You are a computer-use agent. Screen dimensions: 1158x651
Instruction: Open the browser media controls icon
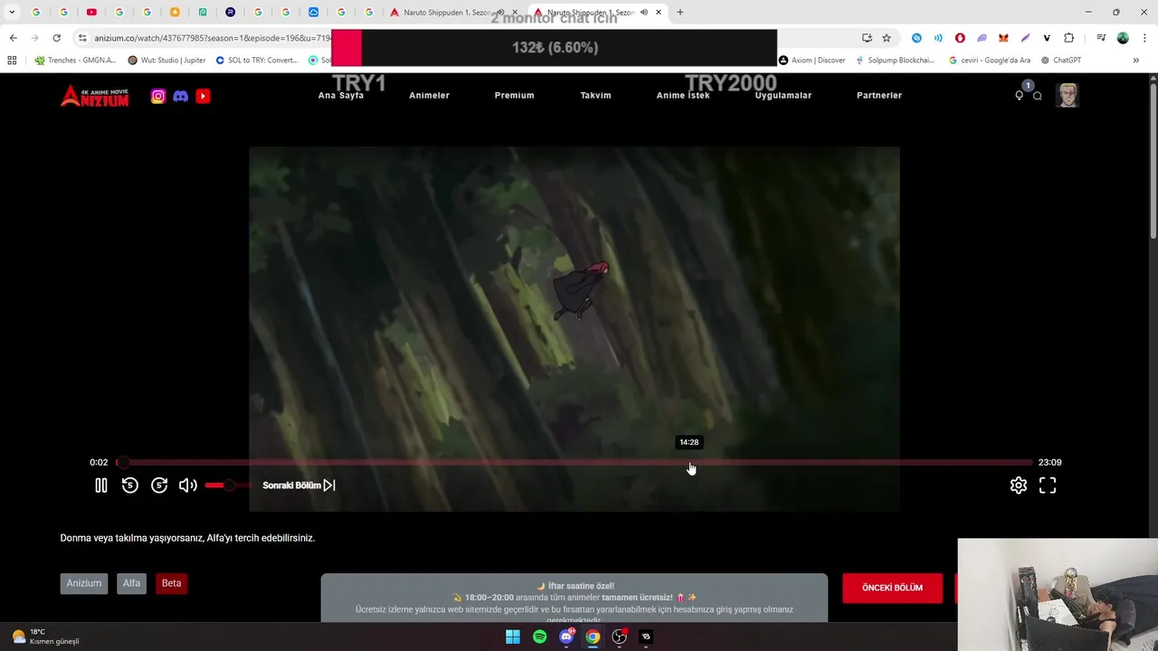[1101, 38]
